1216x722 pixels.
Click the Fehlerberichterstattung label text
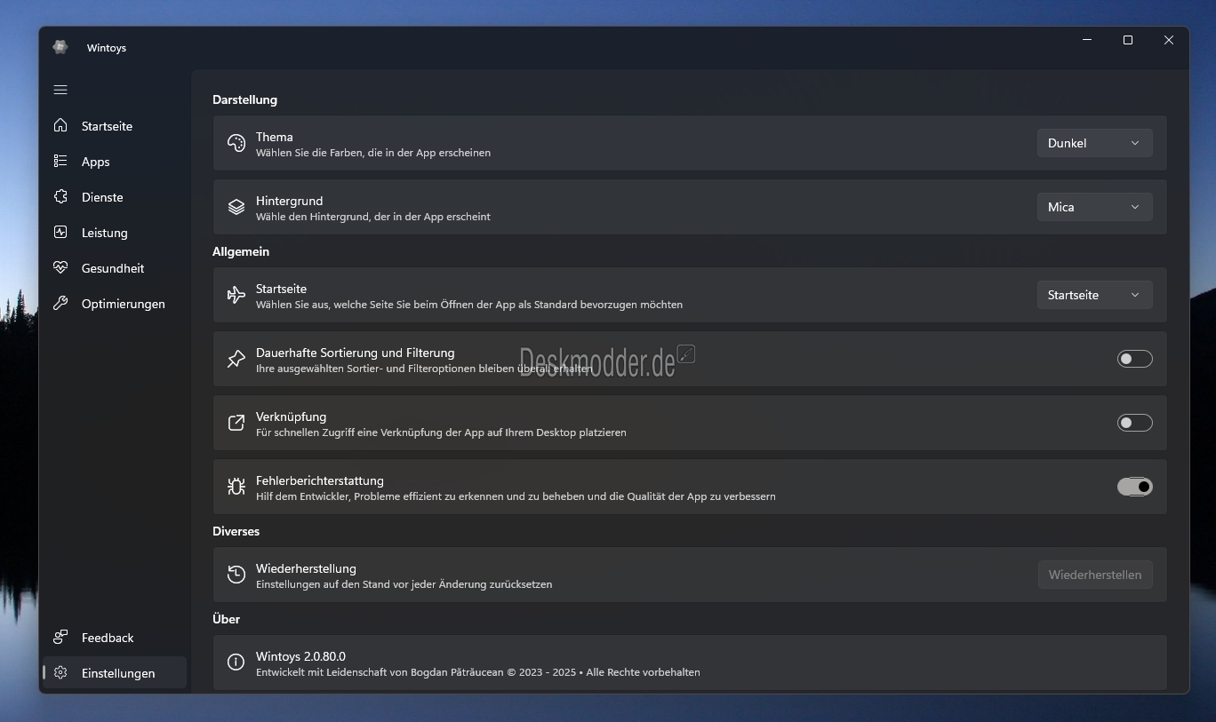point(320,480)
